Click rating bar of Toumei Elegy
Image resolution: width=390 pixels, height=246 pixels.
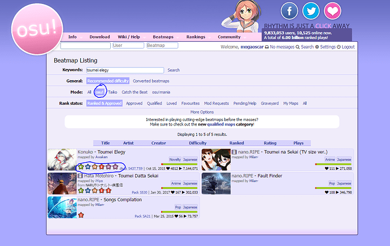pyautogui.click(x=179, y=164)
